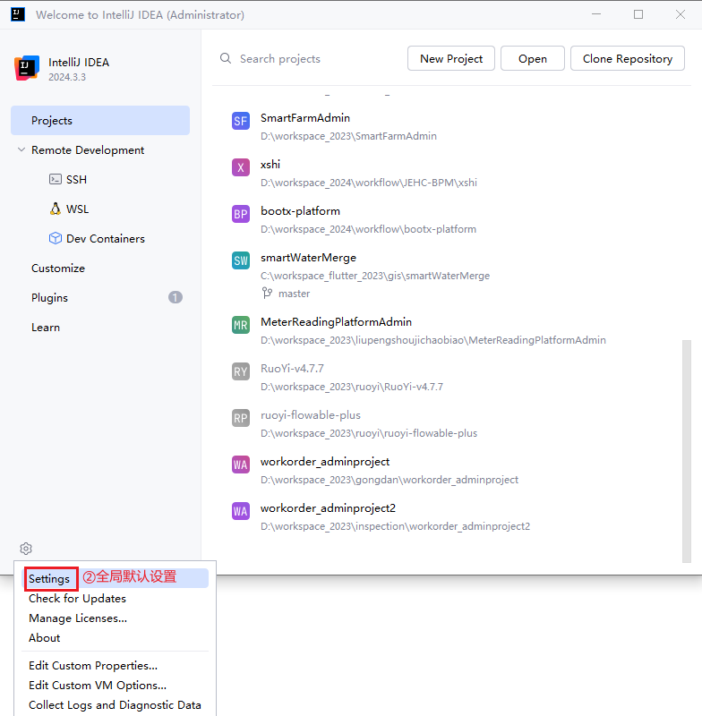Open the Customize section
This screenshot has width=702, height=716.
click(x=58, y=268)
